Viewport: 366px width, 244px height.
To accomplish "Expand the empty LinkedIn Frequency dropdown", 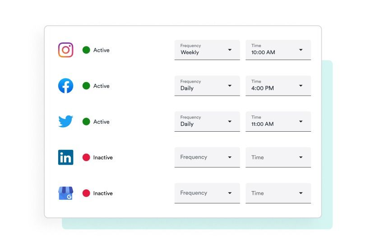I will click(x=207, y=157).
